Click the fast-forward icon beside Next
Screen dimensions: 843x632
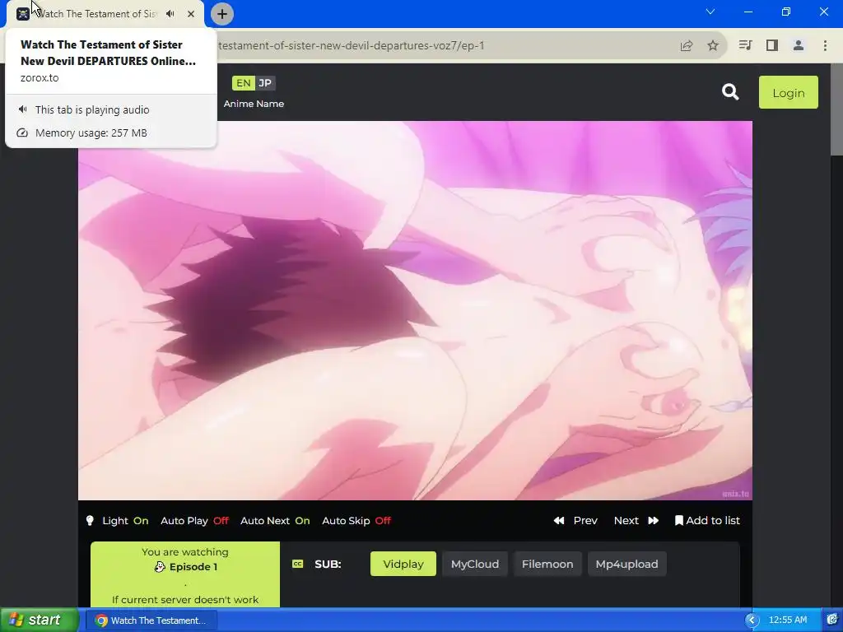click(x=653, y=520)
